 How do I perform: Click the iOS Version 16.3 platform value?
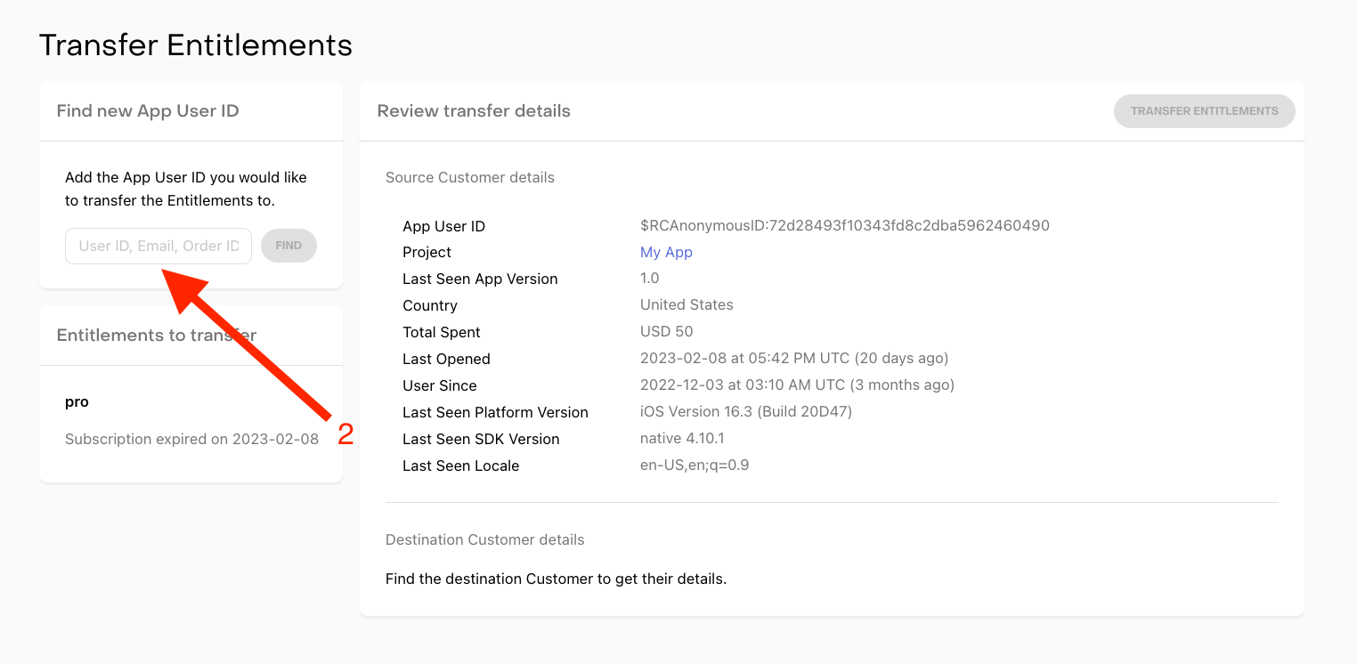(746, 411)
